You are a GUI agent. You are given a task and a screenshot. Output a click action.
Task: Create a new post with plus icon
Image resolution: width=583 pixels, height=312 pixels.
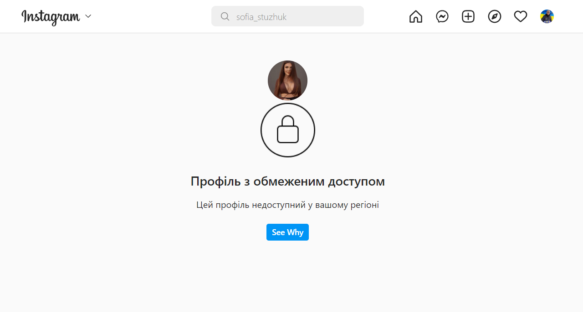(468, 16)
